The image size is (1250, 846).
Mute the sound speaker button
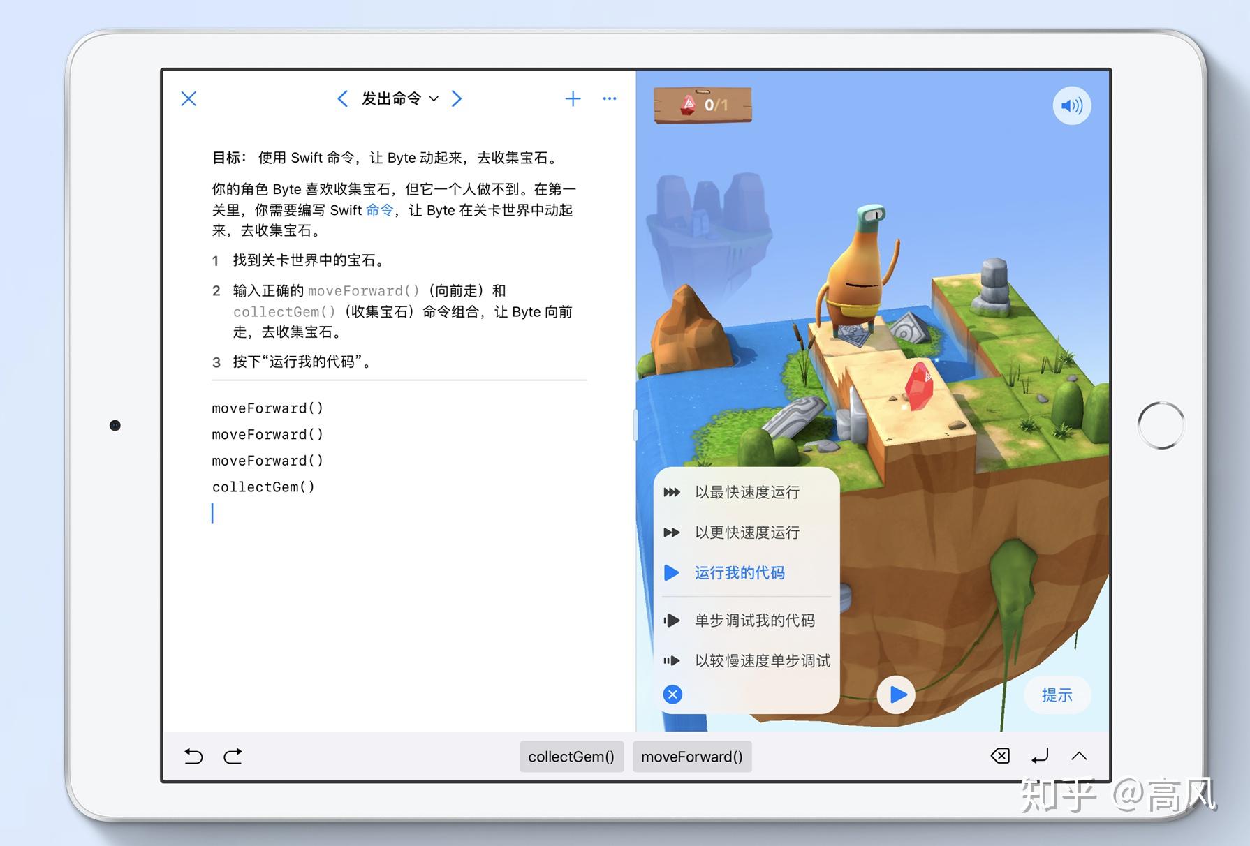point(1072,105)
